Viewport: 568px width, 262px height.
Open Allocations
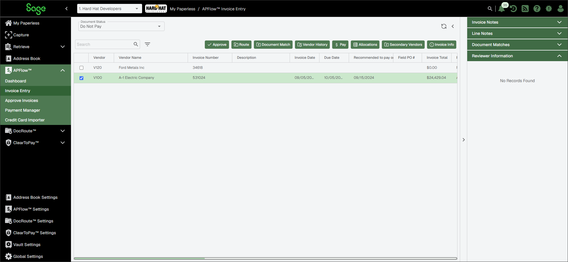pyautogui.click(x=365, y=45)
